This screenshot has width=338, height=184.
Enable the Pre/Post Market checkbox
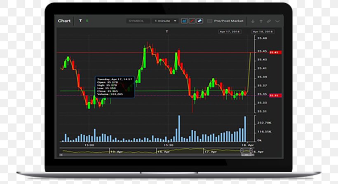coord(209,21)
